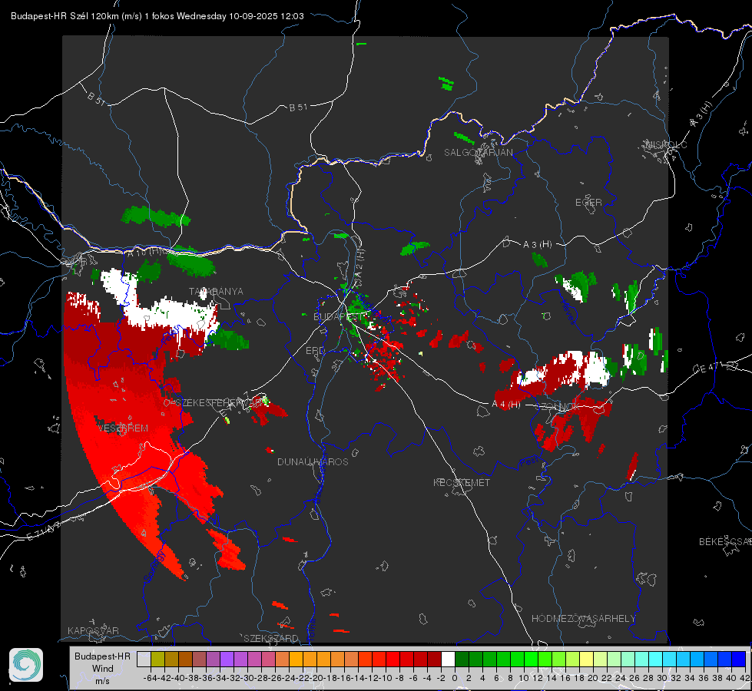This screenshot has height=691, width=752.
Task: Click the KECSKEMÉT city label
Action: (462, 483)
